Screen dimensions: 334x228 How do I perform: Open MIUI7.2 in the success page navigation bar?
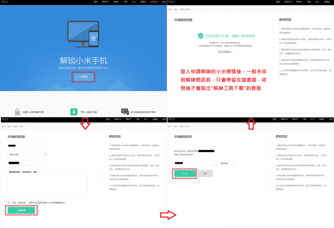(x=288, y=2)
